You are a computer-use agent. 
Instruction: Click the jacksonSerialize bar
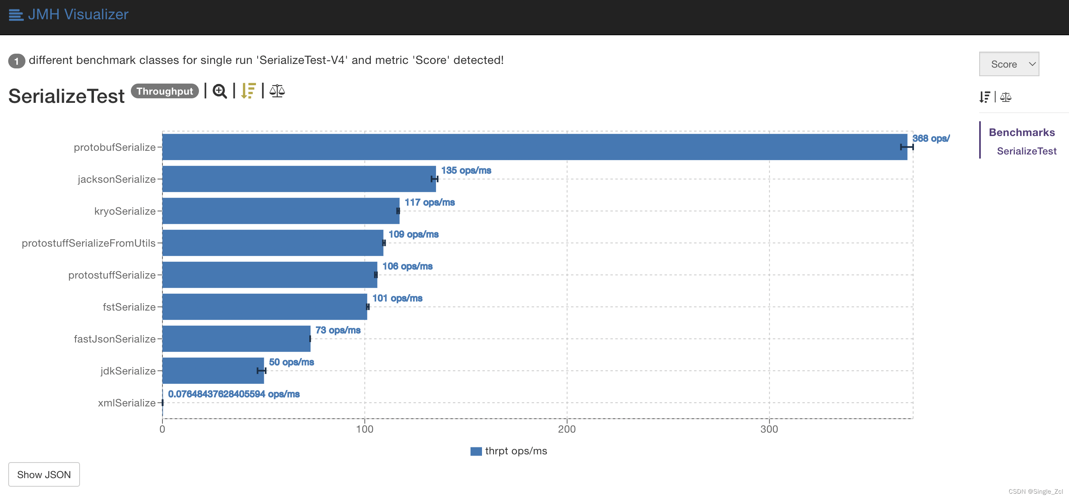299,179
